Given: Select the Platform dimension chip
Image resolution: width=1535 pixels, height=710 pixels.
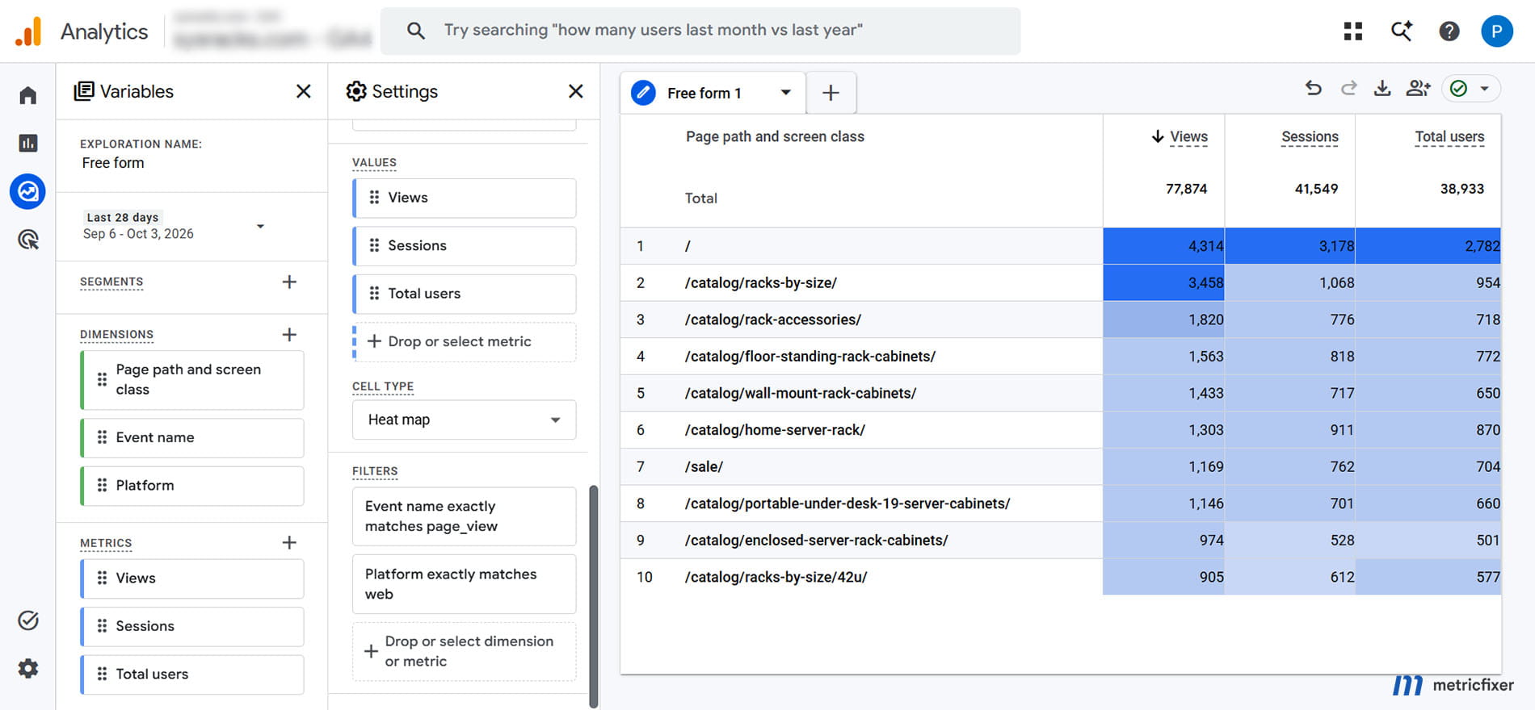Looking at the screenshot, I should (x=192, y=486).
